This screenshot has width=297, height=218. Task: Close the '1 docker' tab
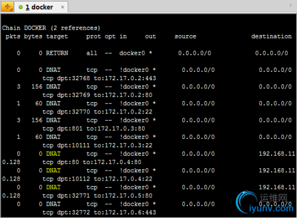pyautogui.click(x=62, y=7)
